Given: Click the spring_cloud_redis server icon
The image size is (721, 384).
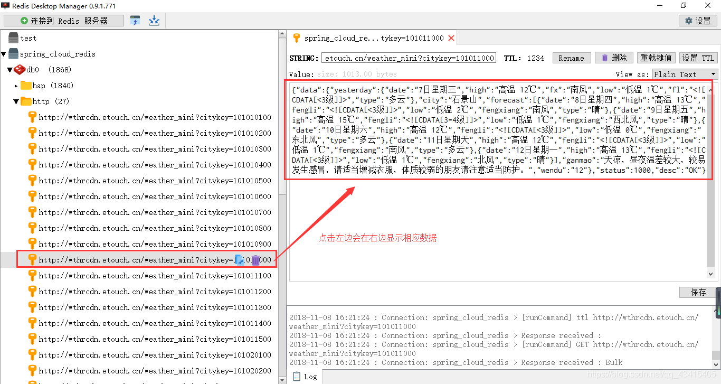Looking at the screenshot, I should [13, 54].
